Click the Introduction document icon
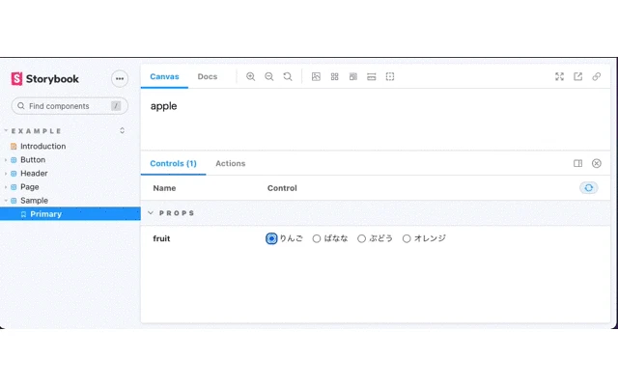This screenshot has height=386, width=618. click(14, 146)
